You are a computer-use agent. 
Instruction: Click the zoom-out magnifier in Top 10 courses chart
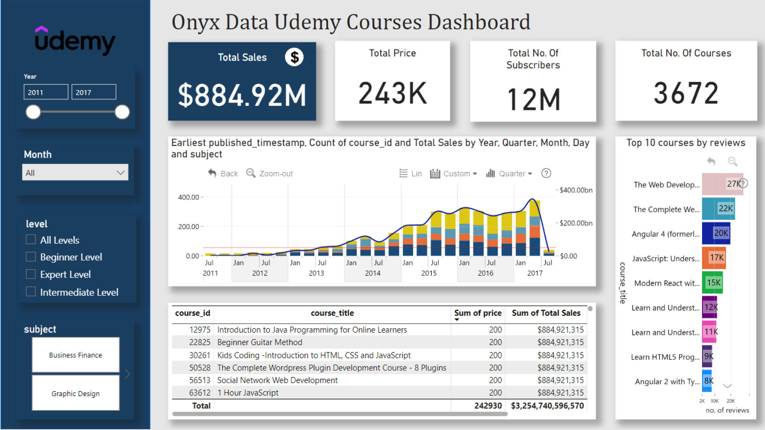[x=732, y=161]
